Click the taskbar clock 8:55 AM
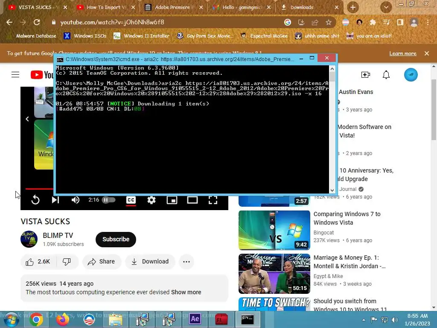Viewport: 437px width, 328px height. (x=417, y=319)
